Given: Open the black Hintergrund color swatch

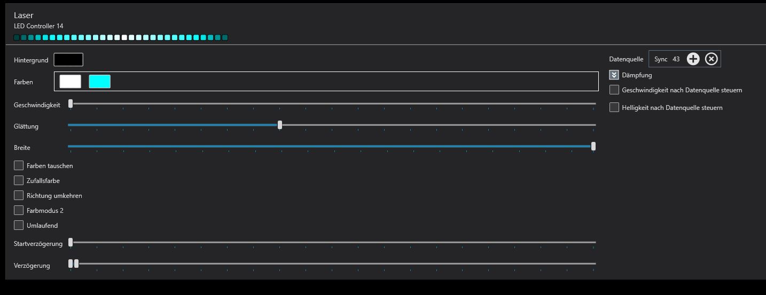Looking at the screenshot, I should click(68, 60).
